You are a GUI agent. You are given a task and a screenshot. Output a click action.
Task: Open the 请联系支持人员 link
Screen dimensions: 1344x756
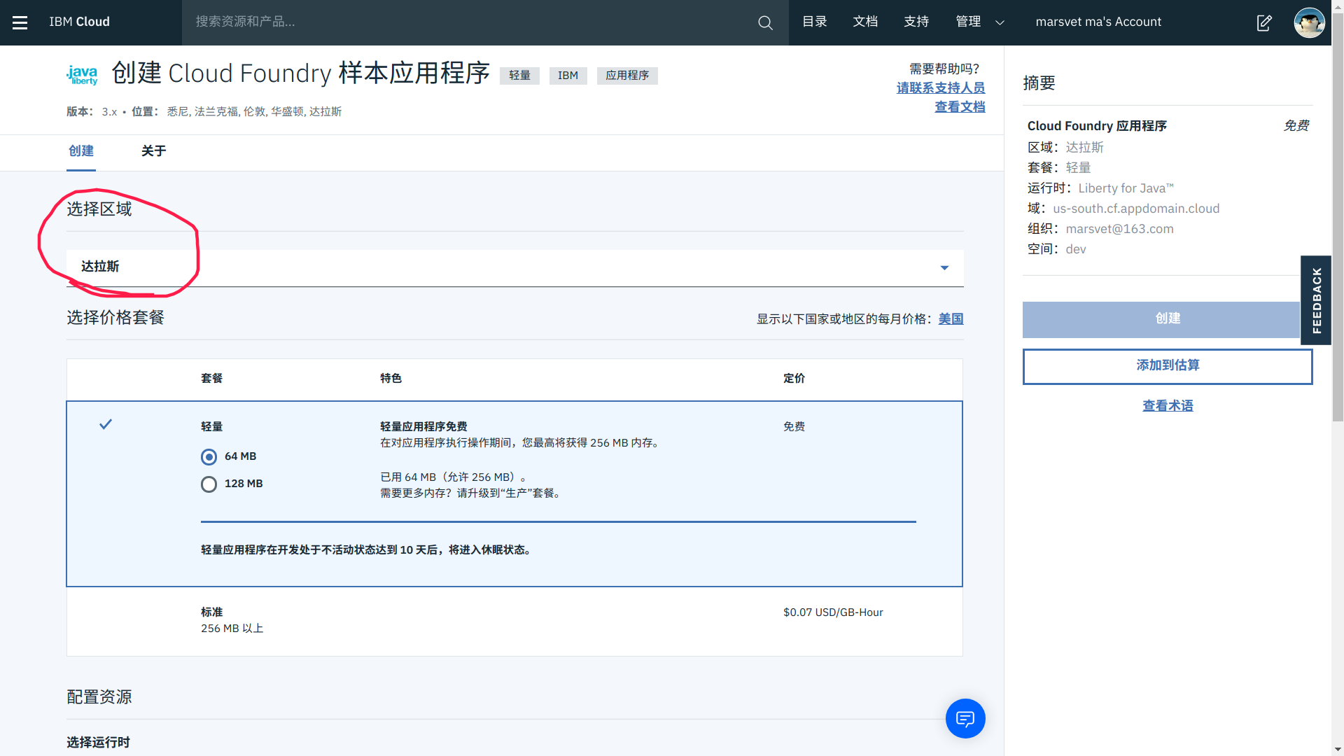941,88
